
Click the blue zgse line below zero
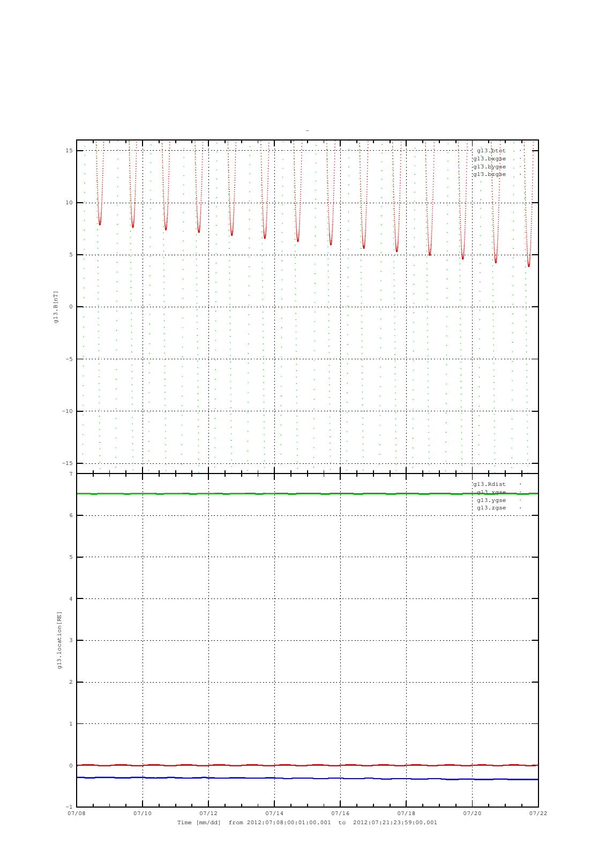(308, 778)
